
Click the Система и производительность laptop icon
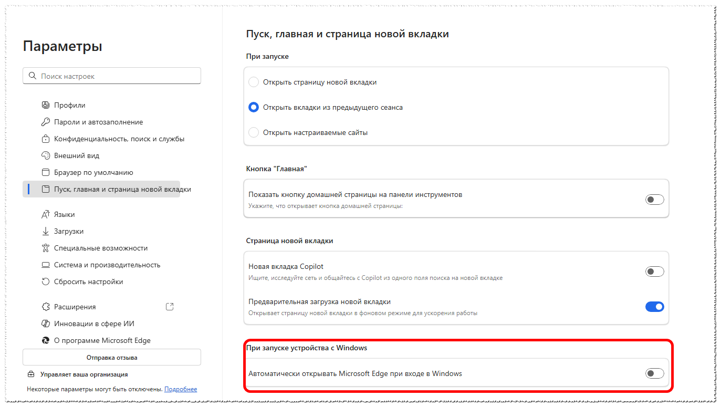45,265
